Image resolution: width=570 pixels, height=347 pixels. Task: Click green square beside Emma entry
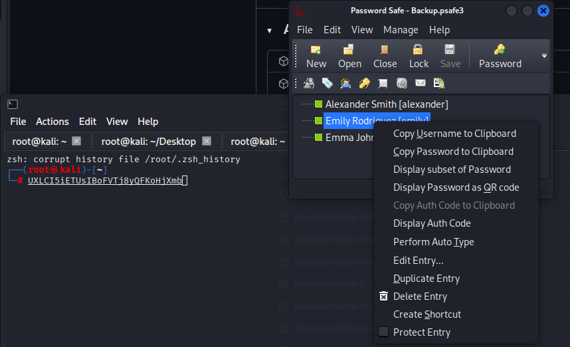click(x=318, y=138)
